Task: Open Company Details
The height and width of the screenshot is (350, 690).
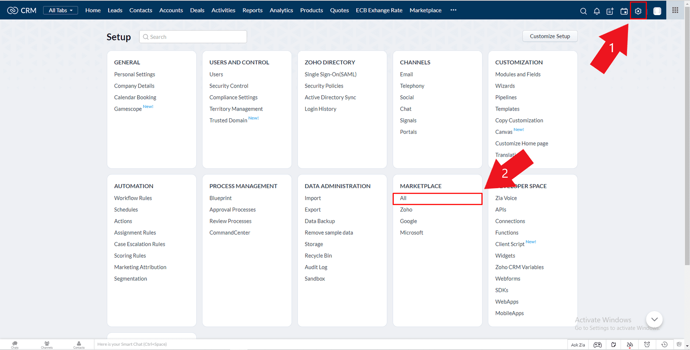Action: [x=134, y=86]
